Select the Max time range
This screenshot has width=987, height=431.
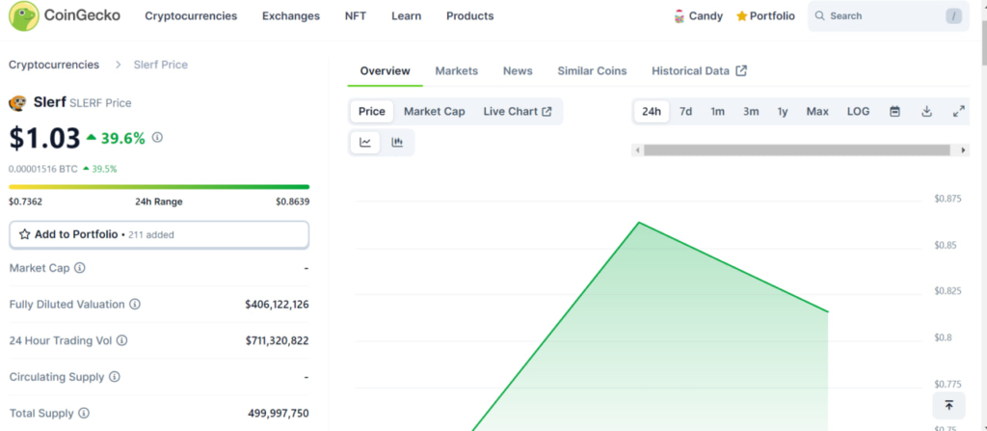[x=817, y=112]
